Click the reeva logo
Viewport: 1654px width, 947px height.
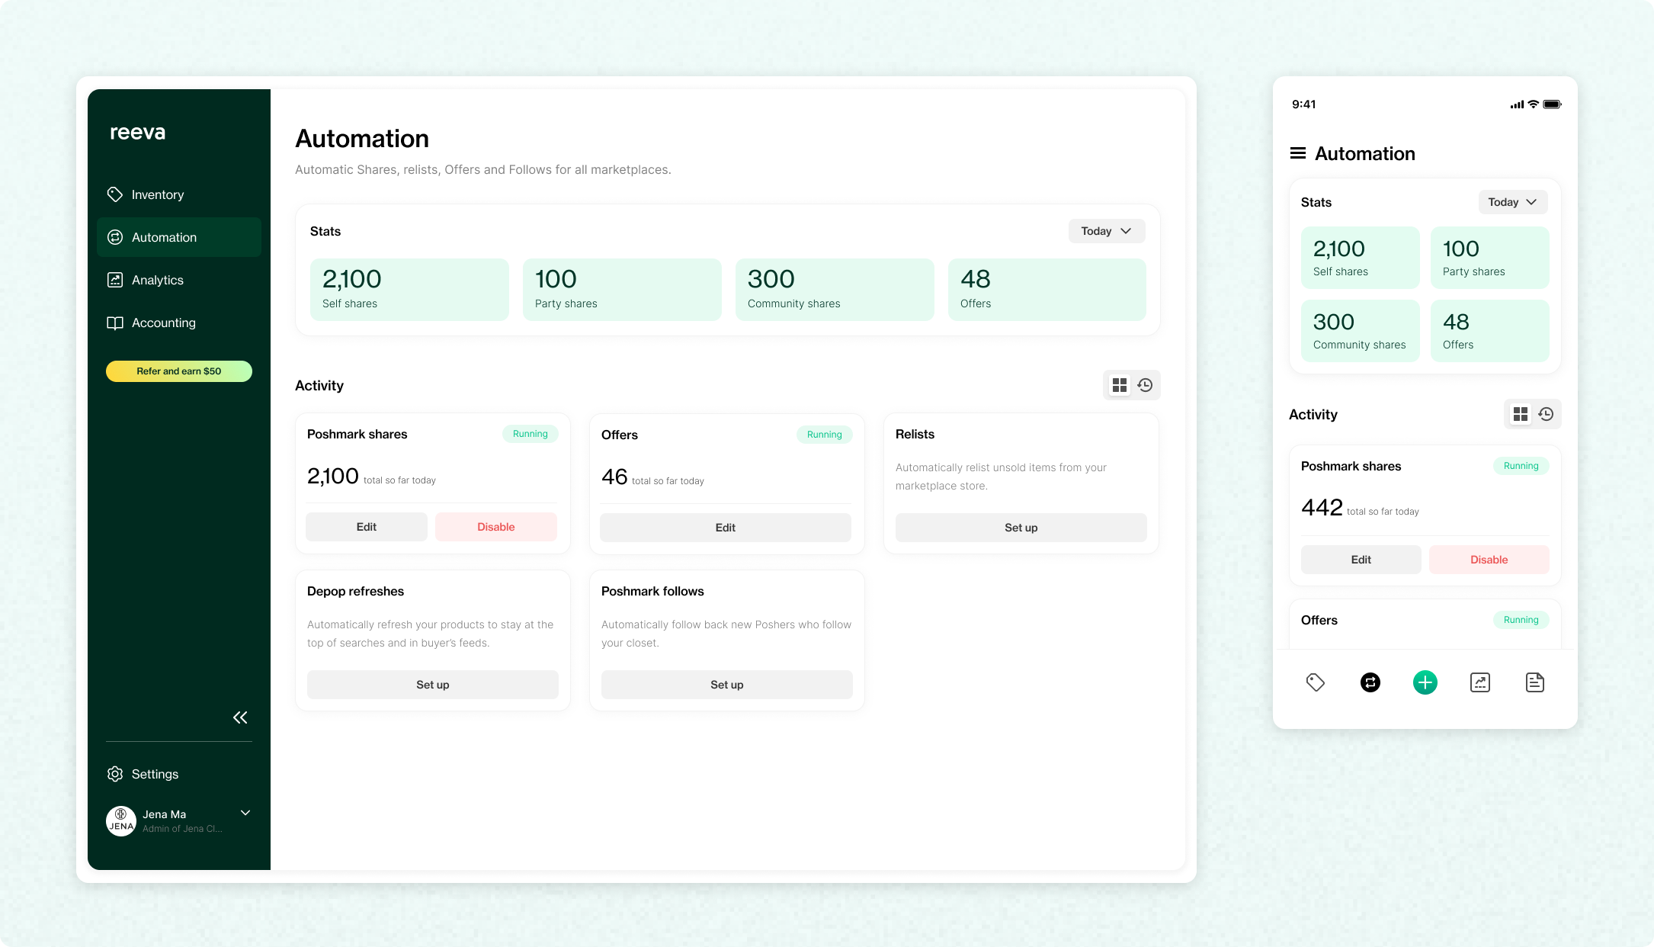pyautogui.click(x=137, y=132)
